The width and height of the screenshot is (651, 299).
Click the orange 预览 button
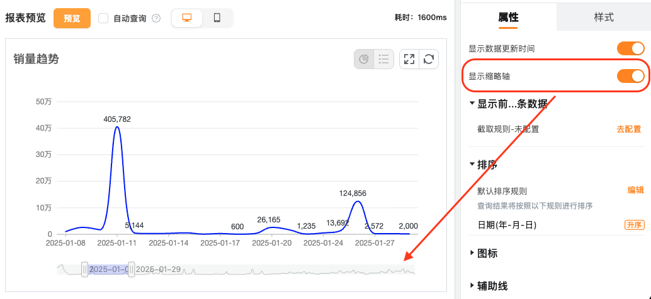(x=72, y=18)
